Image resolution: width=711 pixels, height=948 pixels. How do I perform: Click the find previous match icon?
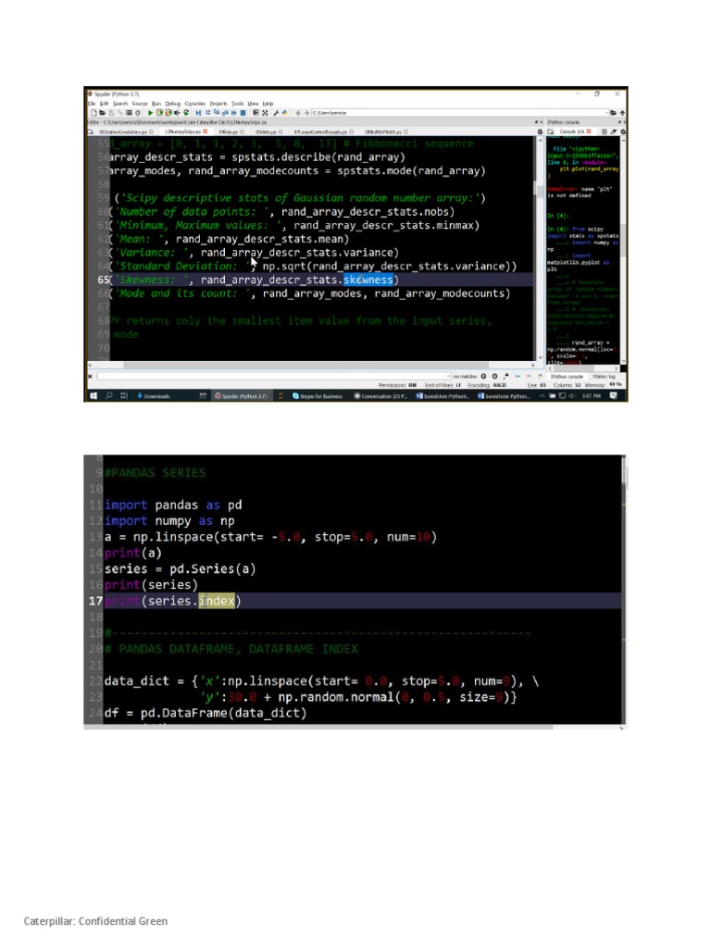pos(483,376)
